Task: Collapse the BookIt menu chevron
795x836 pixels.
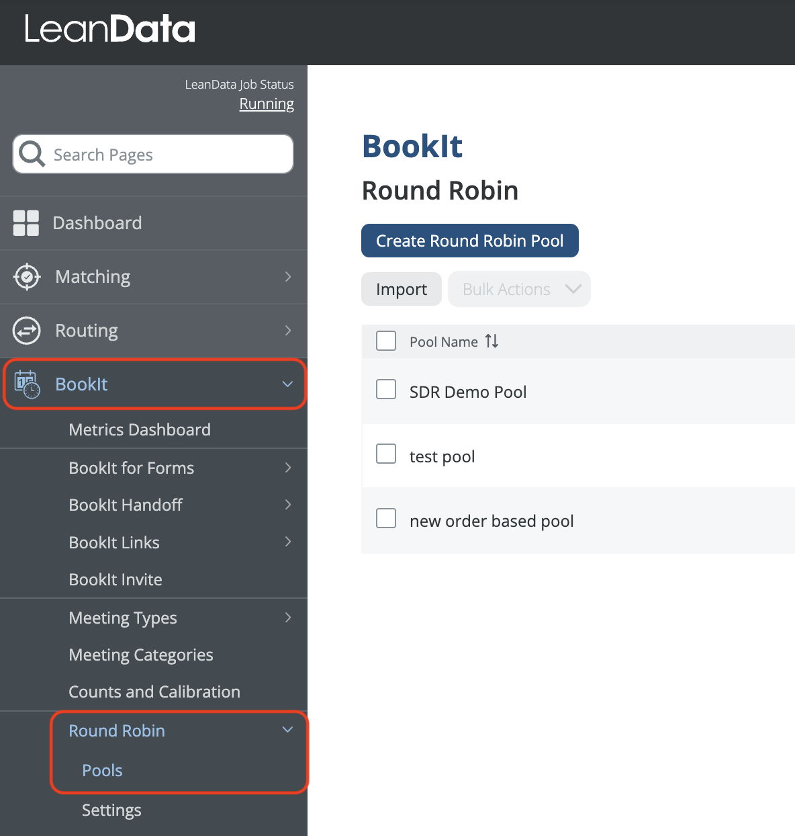Action: [288, 384]
